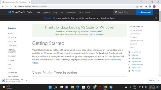
Task: Open the Chrome side panel icon
Action: 150,6
